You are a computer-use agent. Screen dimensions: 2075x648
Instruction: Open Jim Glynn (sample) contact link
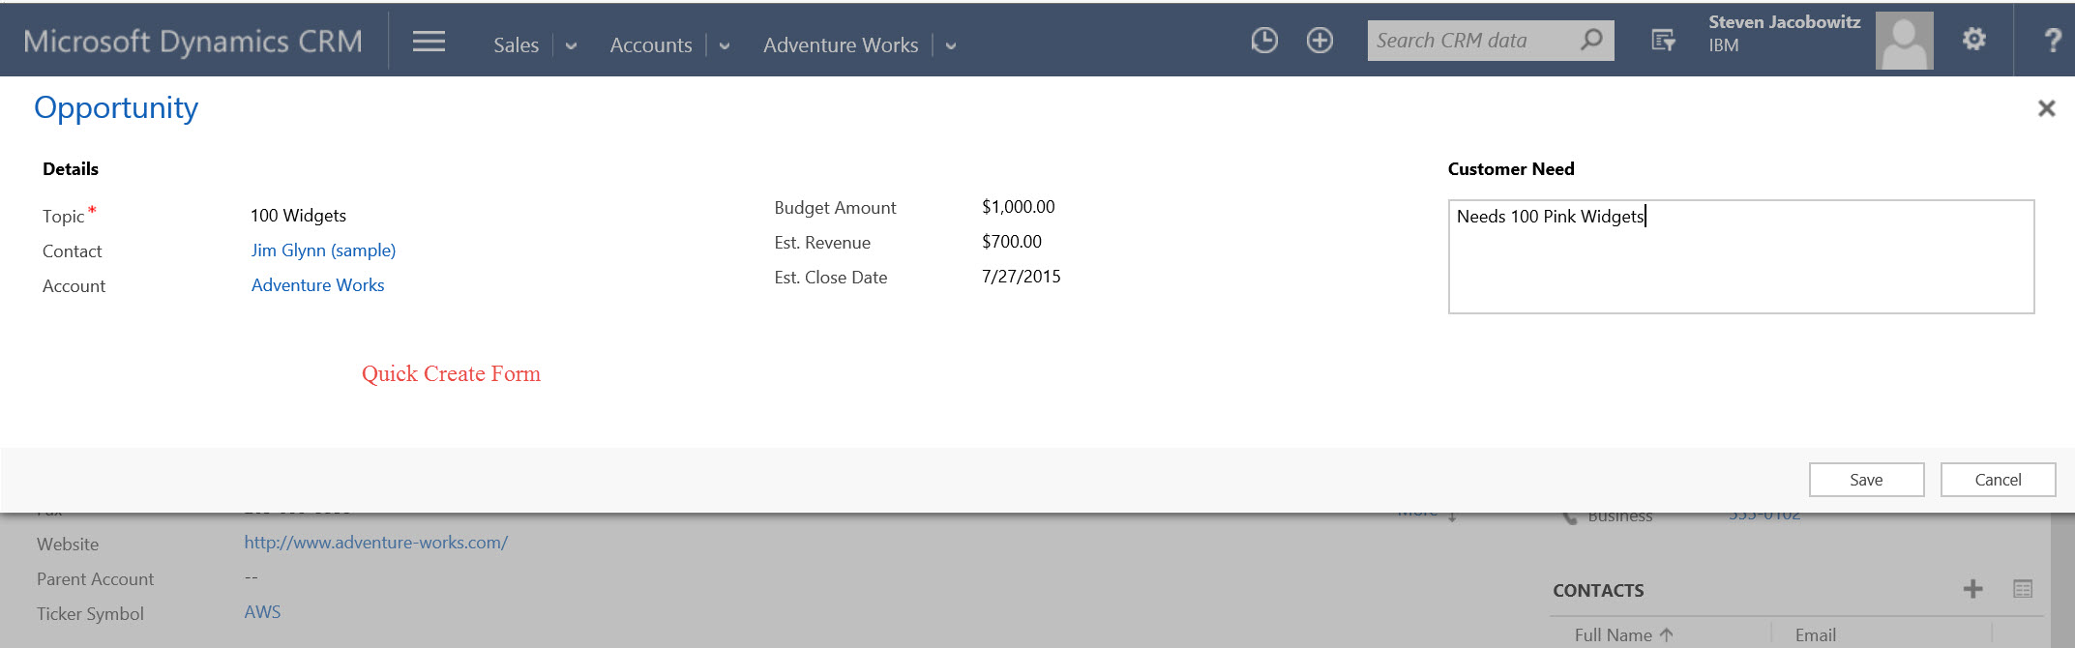pos(323,250)
